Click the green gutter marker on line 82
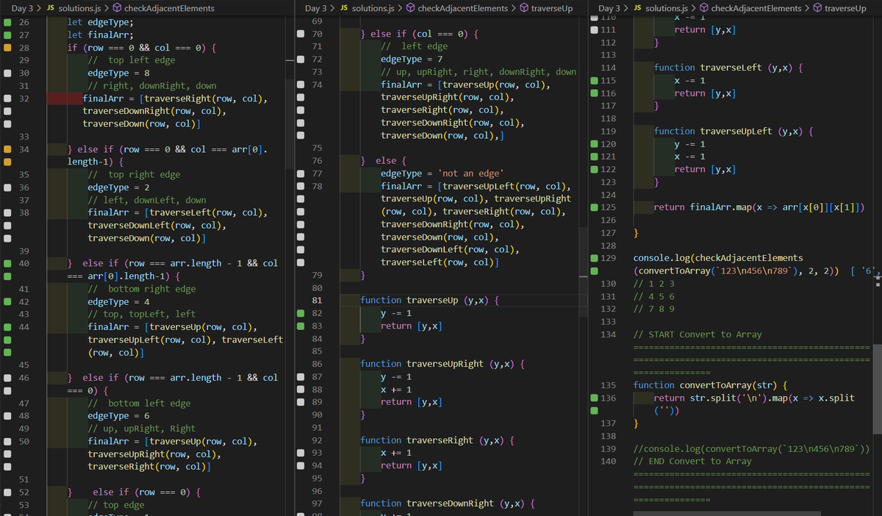Viewport: 882px width, 516px height. point(300,313)
